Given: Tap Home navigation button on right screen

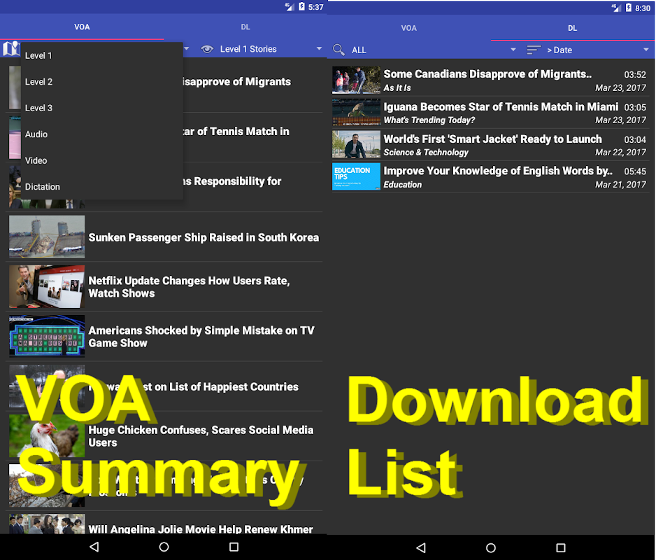Looking at the screenshot, I should click(491, 547).
